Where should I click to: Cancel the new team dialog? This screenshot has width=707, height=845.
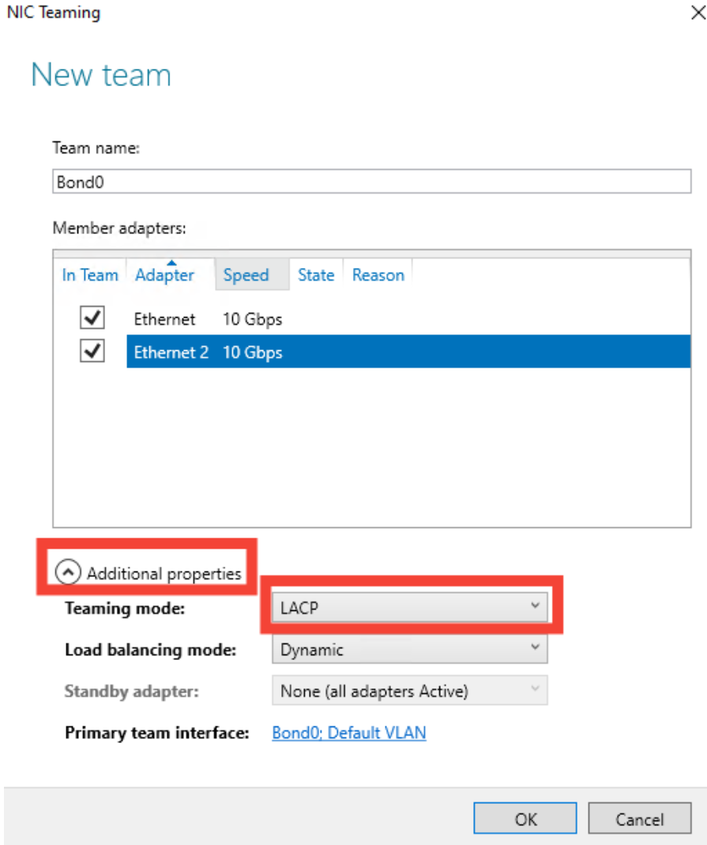tap(639, 819)
